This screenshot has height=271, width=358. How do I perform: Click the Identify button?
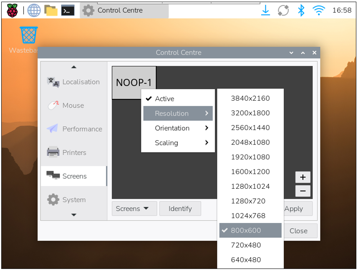tap(180, 209)
